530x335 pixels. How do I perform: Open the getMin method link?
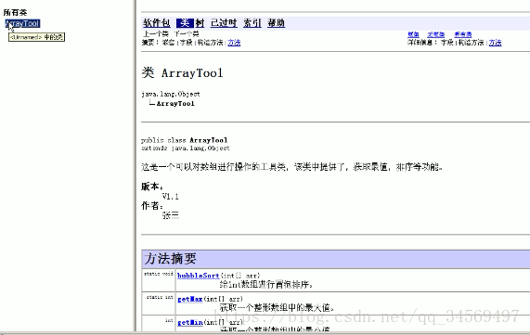click(190, 323)
